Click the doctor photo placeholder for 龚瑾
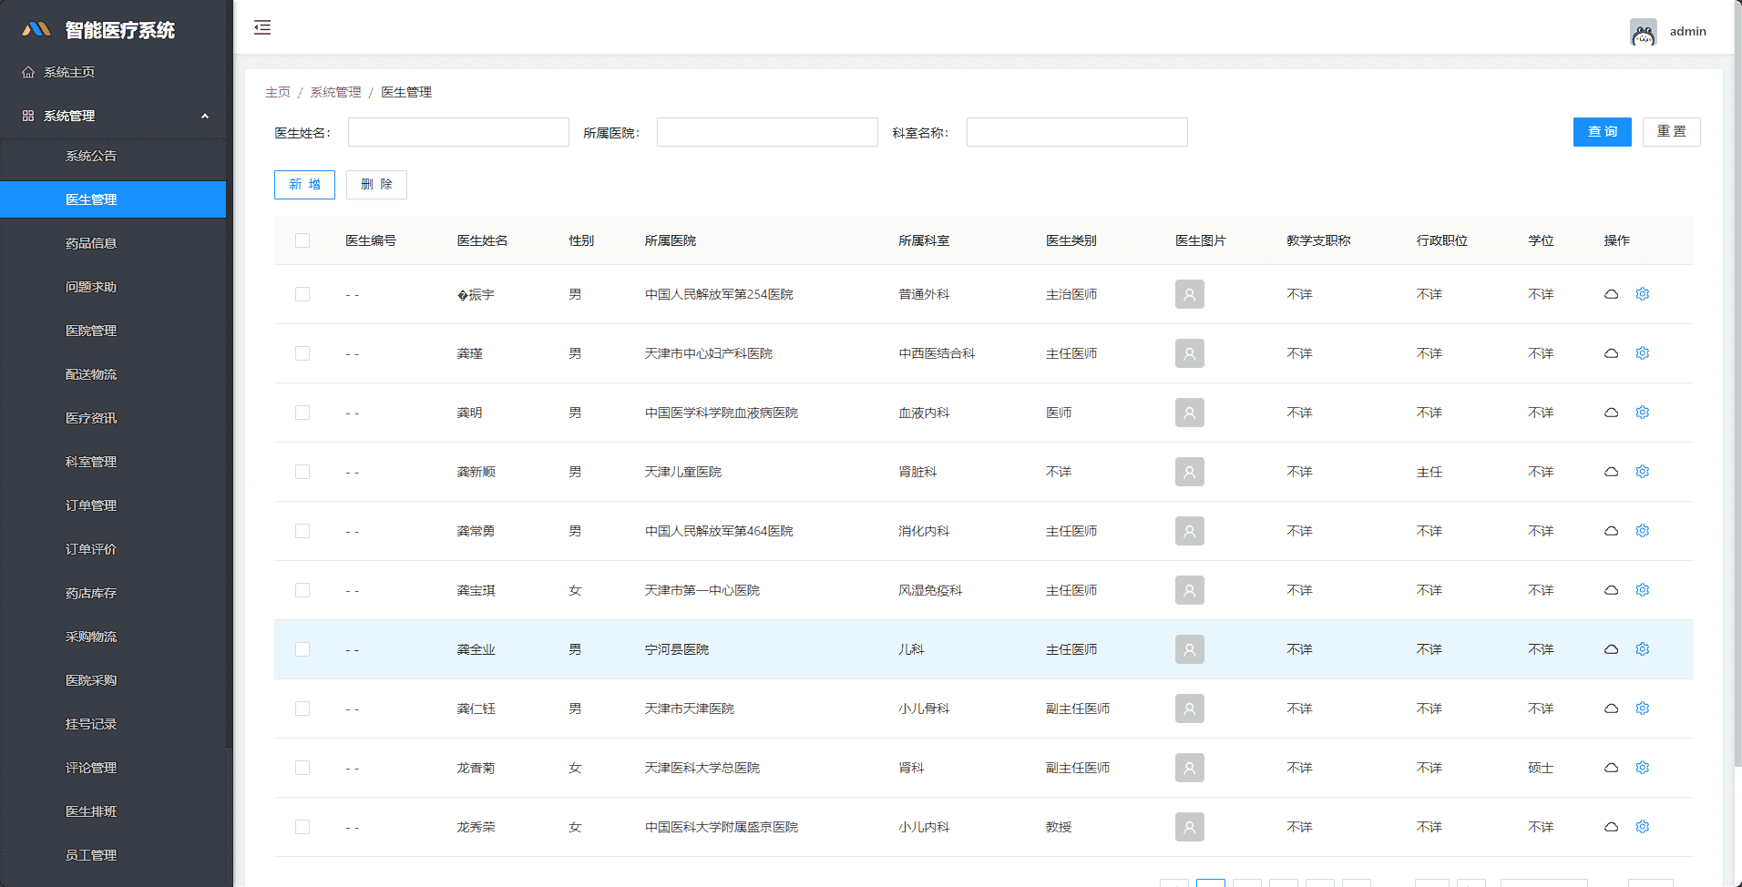Image resolution: width=1742 pixels, height=887 pixels. (x=1190, y=353)
